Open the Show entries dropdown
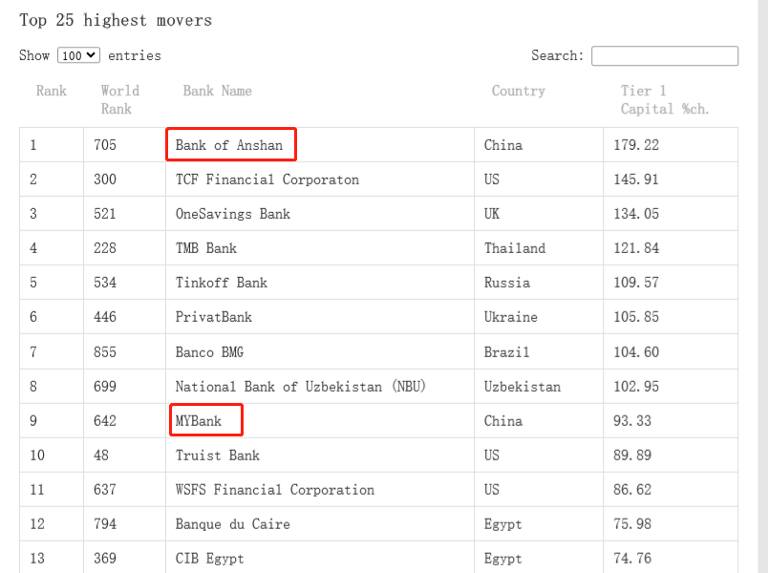This screenshot has width=768, height=573. coord(78,55)
